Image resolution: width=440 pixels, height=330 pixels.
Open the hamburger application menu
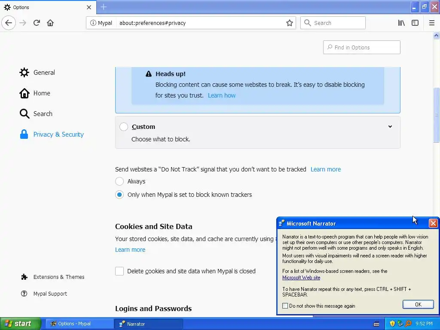pyautogui.click(x=432, y=23)
